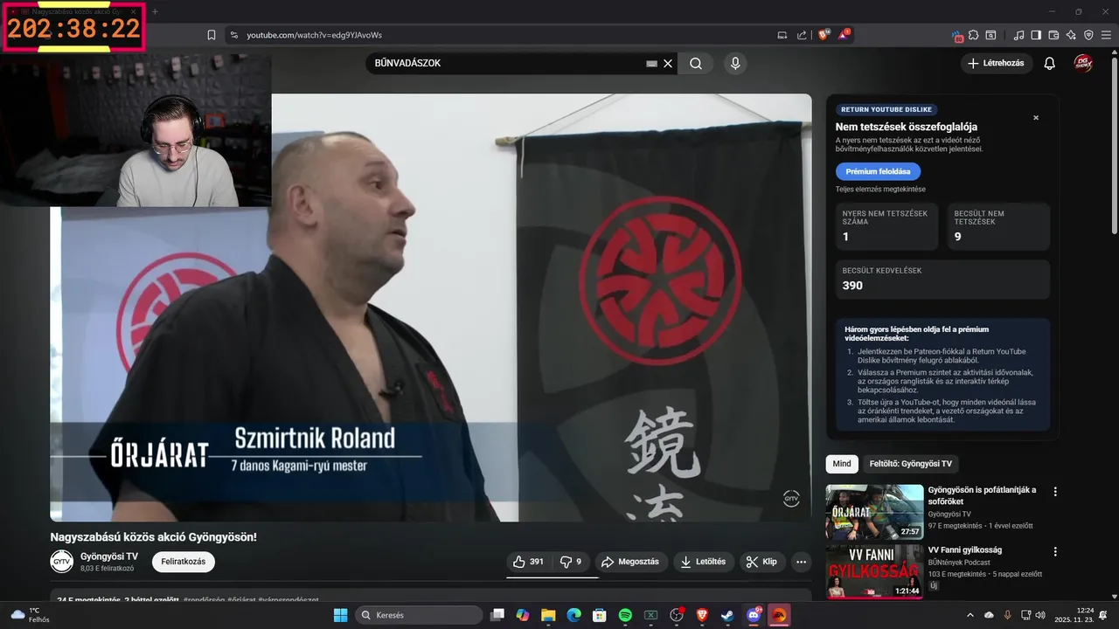The height and width of the screenshot is (629, 1119).
Task: Click the GYTV watermark on the video
Action: pos(791,499)
